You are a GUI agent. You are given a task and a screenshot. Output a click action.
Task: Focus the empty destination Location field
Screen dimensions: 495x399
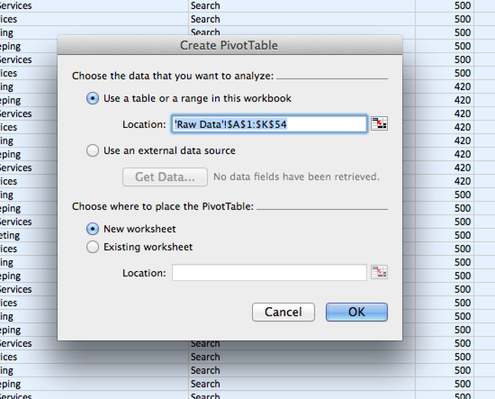269,272
